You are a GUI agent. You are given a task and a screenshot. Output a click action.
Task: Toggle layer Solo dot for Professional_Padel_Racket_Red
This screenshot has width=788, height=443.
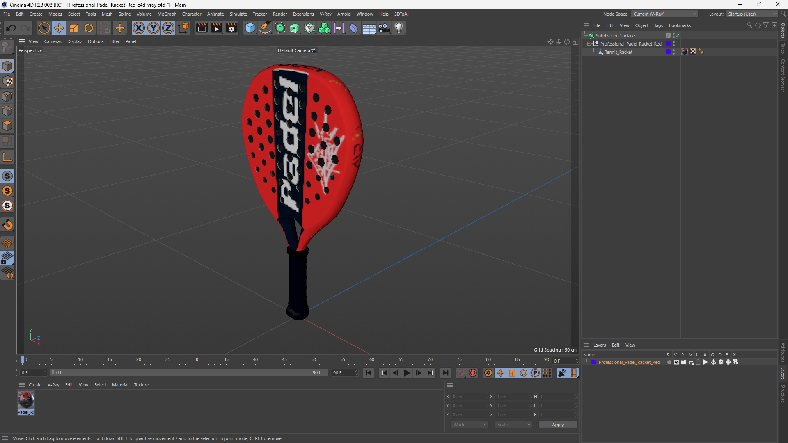pos(669,362)
